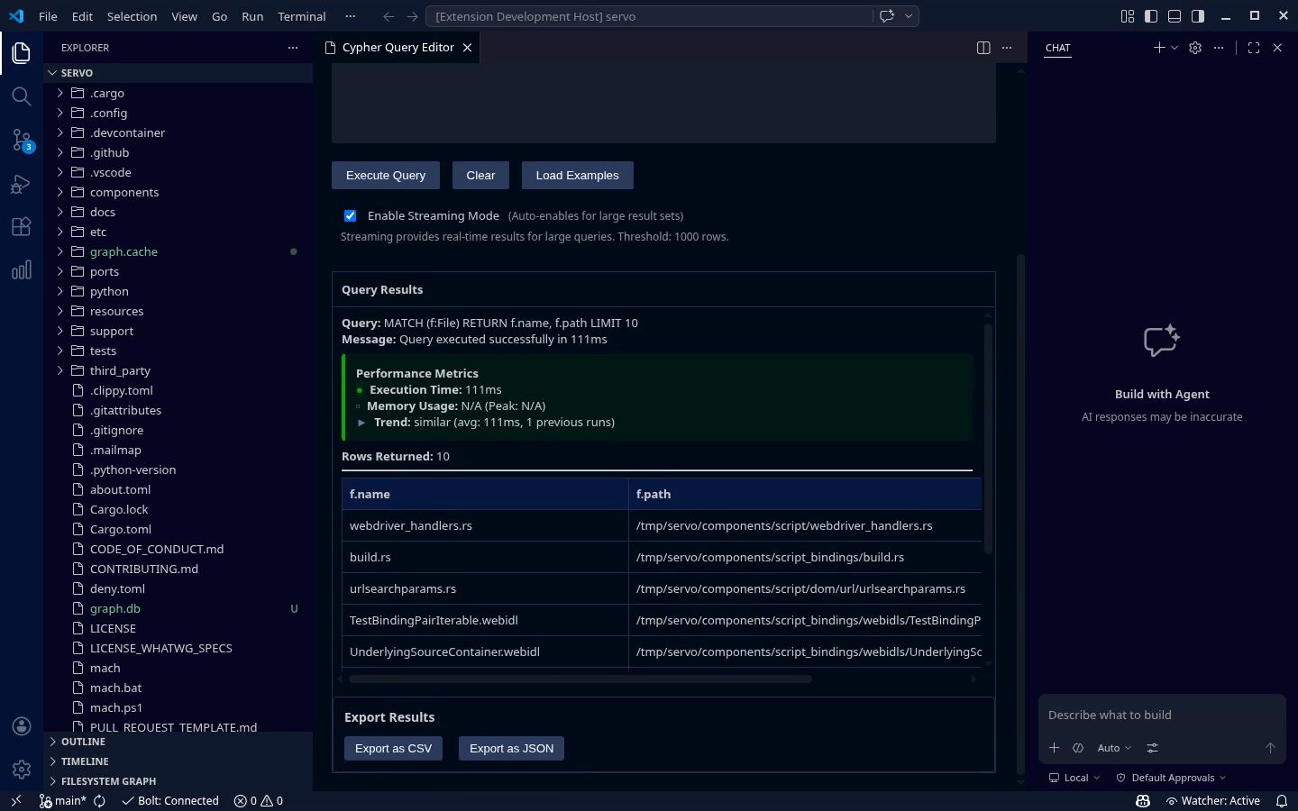Add context with chat input plus icon
1298x811 pixels.
tap(1054, 748)
